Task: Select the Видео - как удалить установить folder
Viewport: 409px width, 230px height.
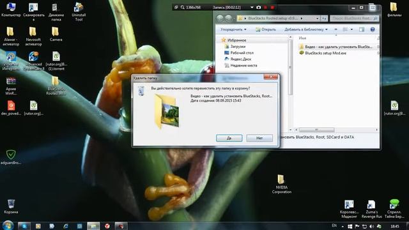Action: pos(338,47)
